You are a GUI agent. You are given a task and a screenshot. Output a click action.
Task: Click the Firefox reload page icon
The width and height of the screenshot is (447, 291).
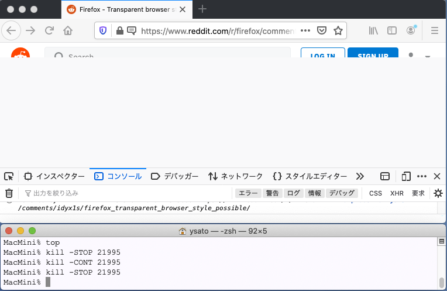click(x=49, y=31)
